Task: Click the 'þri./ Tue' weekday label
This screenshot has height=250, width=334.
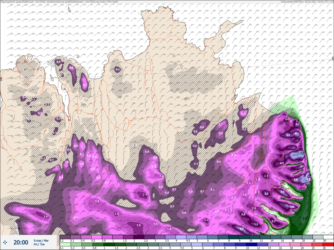Action: 39,245
